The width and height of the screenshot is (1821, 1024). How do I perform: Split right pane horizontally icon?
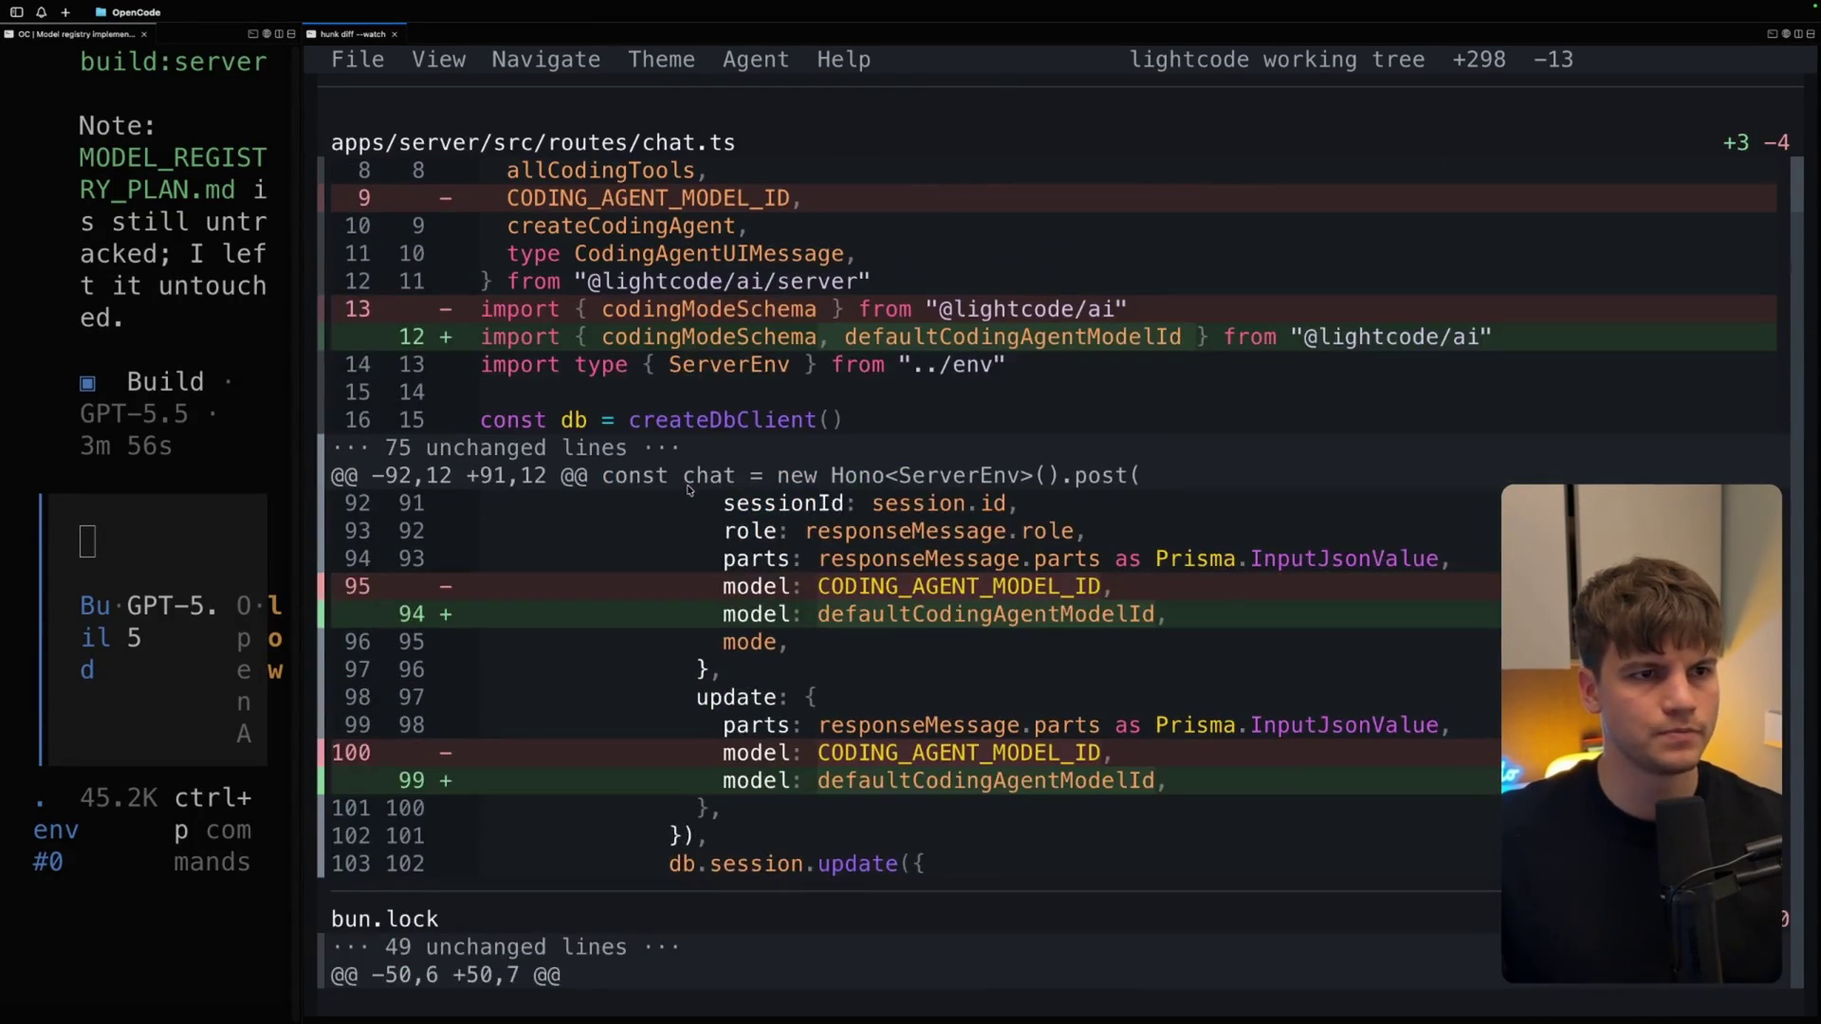1811,34
